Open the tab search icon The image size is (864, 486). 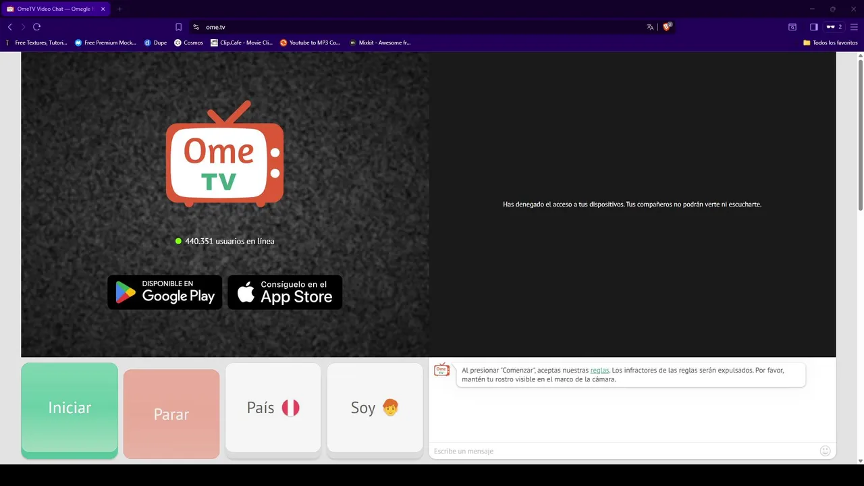(x=792, y=27)
